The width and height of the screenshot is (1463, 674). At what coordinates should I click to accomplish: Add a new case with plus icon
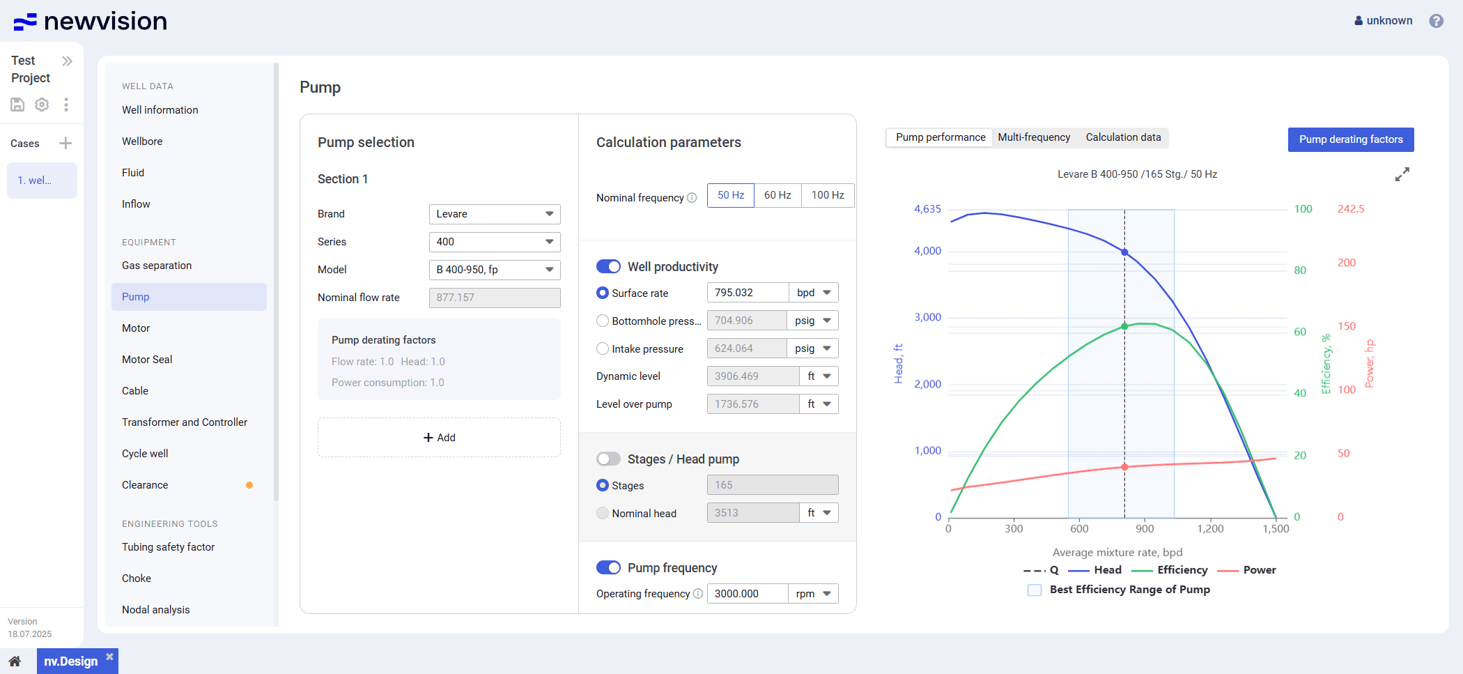point(65,144)
